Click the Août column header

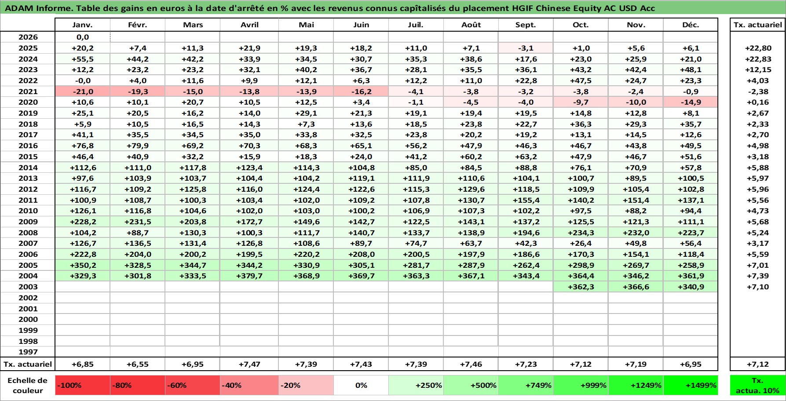(x=471, y=25)
